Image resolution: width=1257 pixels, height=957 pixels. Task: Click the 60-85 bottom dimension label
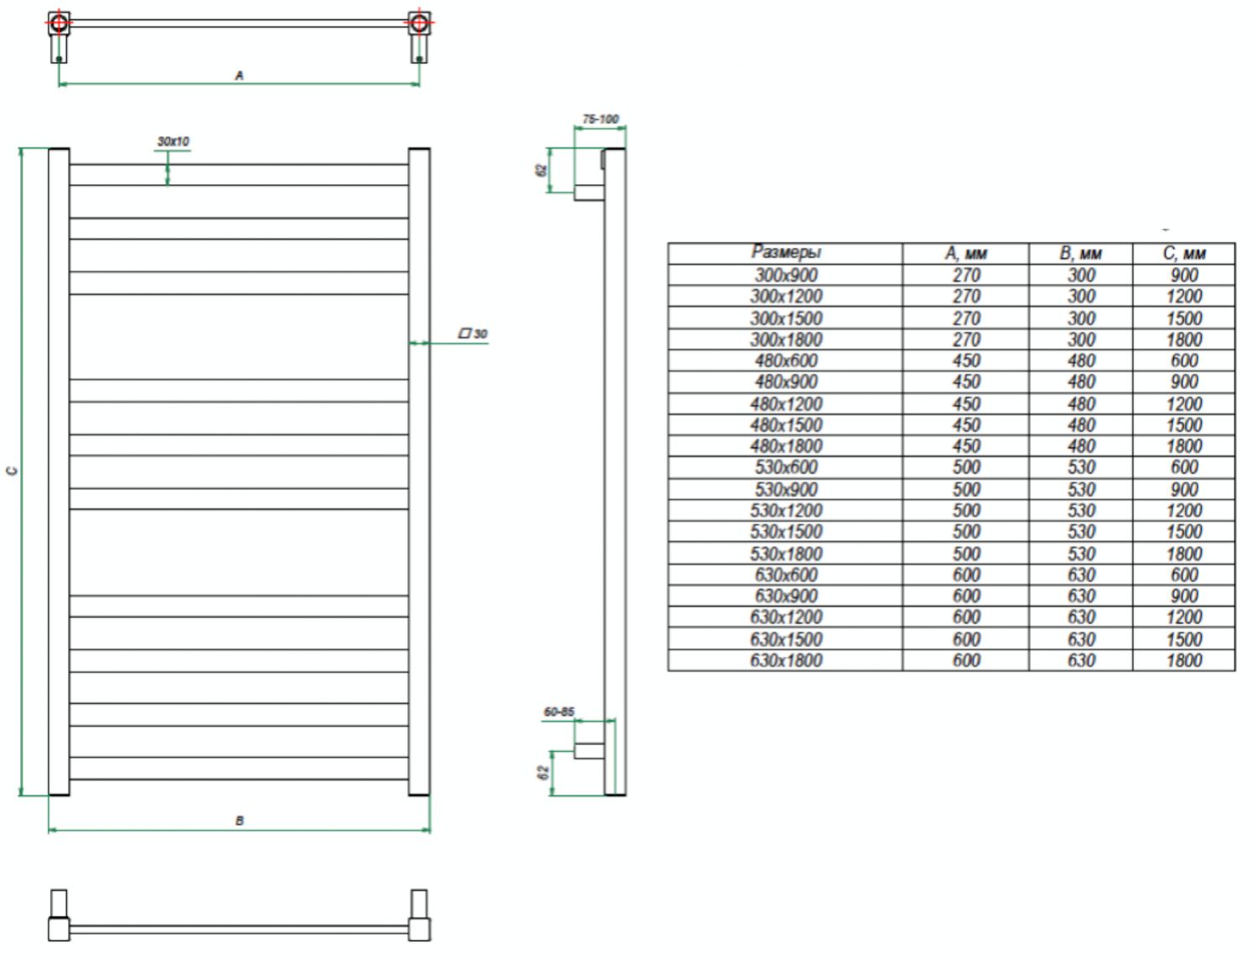pos(559,712)
